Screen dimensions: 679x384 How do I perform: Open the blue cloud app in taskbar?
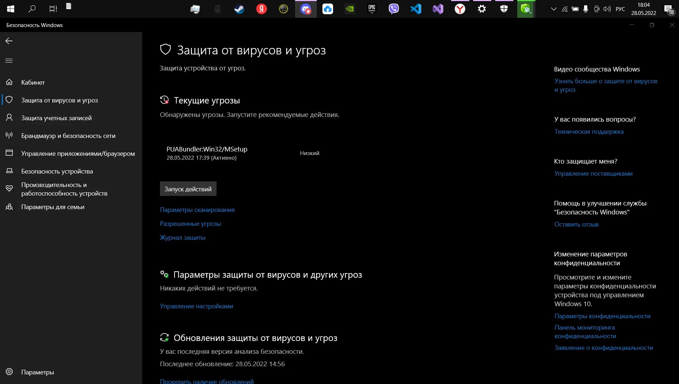coord(328,9)
